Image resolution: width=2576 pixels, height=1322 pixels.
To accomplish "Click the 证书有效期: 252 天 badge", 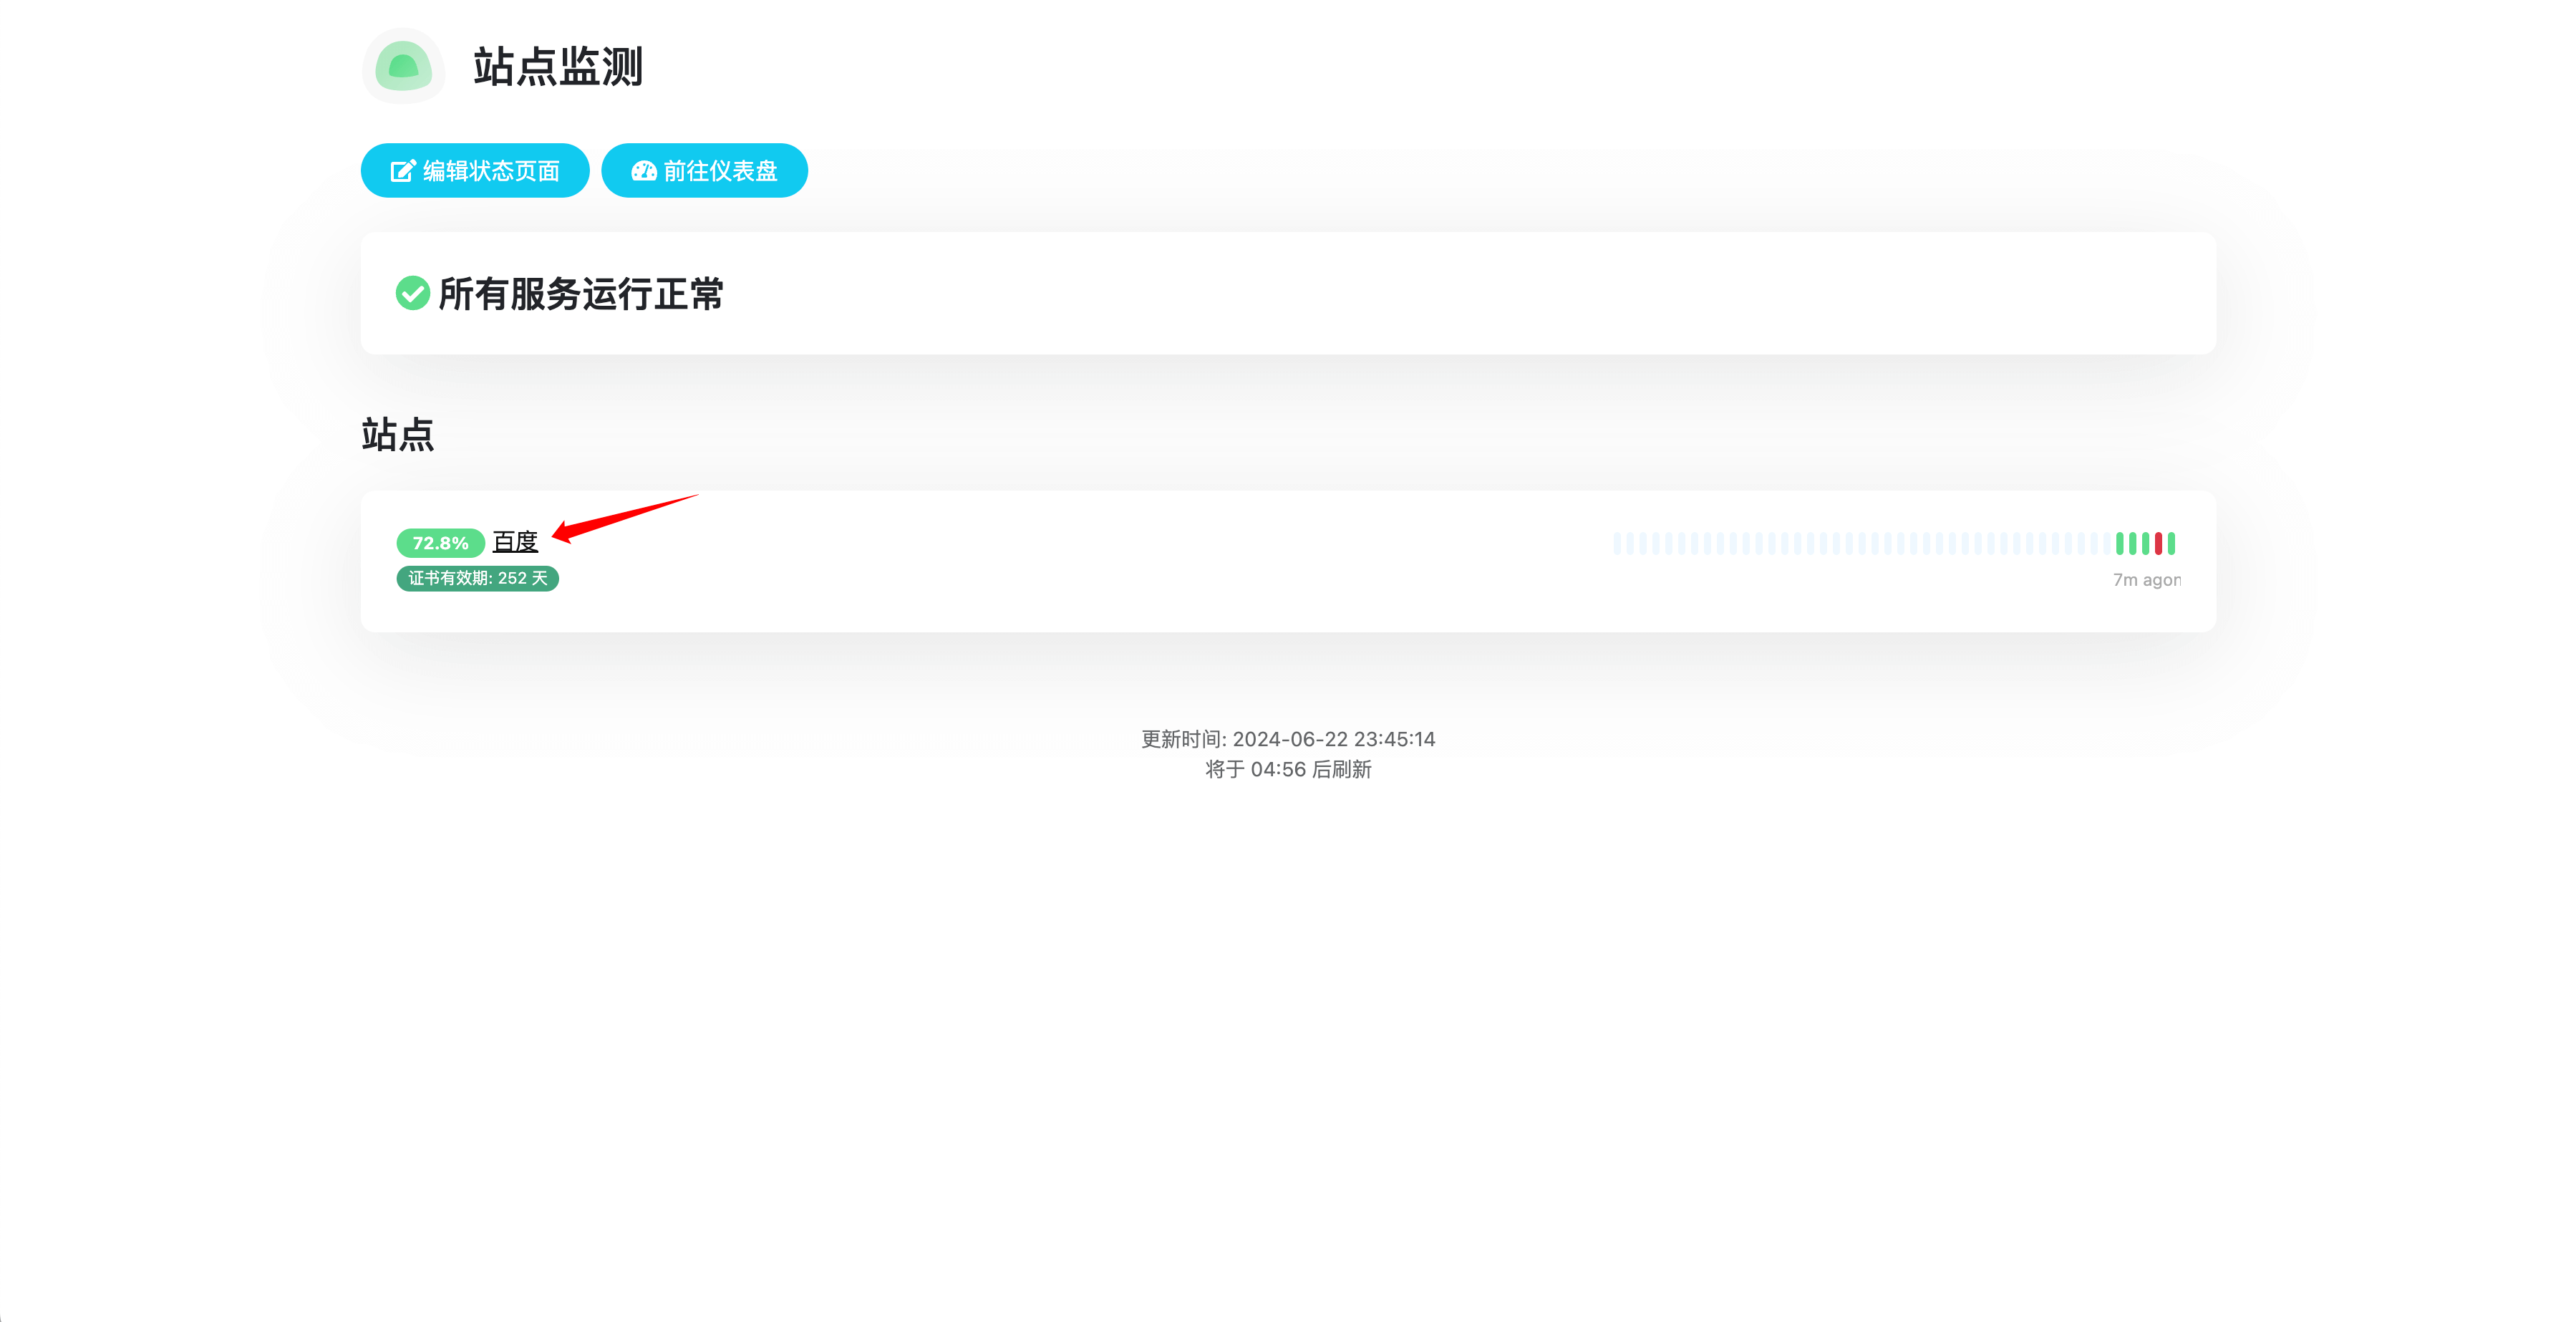I will (477, 579).
